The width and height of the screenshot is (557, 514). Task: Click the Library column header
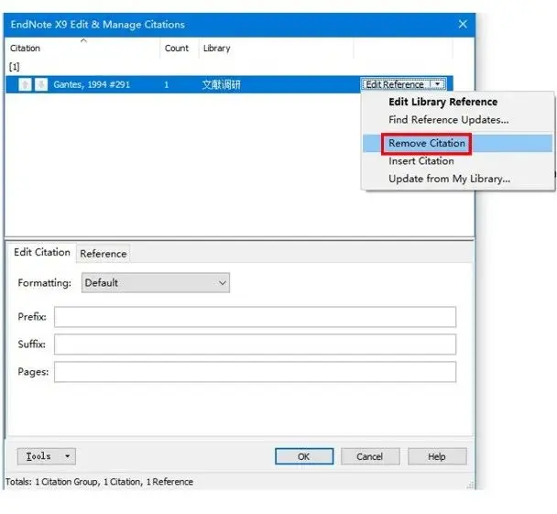[x=276, y=48]
